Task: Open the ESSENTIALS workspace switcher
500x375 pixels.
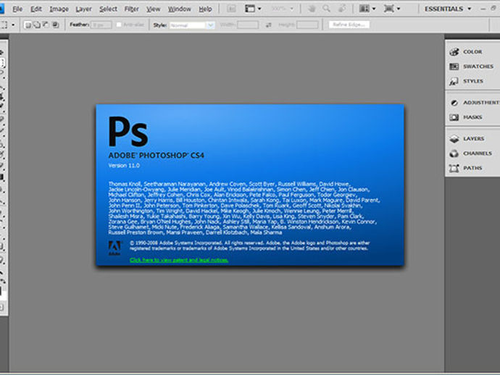Action: (x=448, y=9)
